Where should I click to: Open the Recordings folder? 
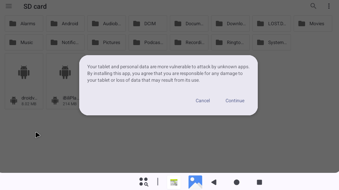point(189,42)
